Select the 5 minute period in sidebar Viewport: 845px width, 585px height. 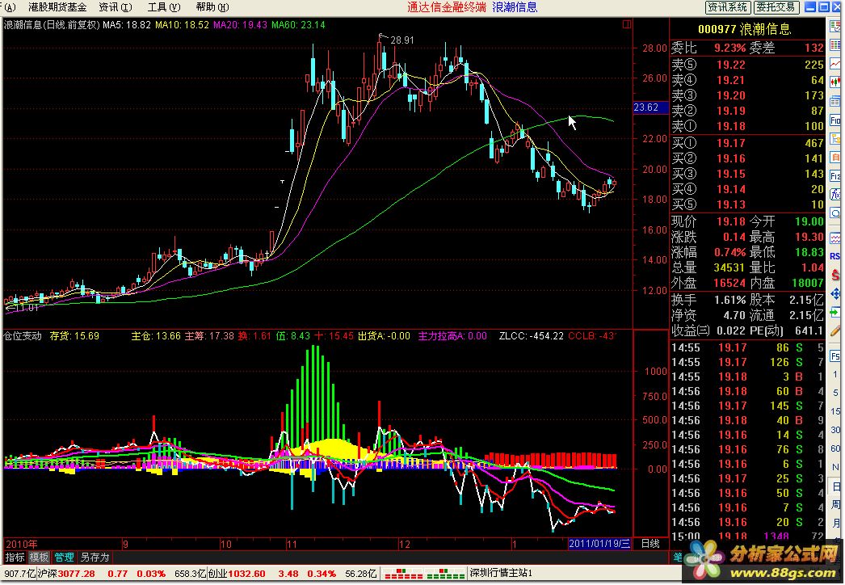pos(835,393)
